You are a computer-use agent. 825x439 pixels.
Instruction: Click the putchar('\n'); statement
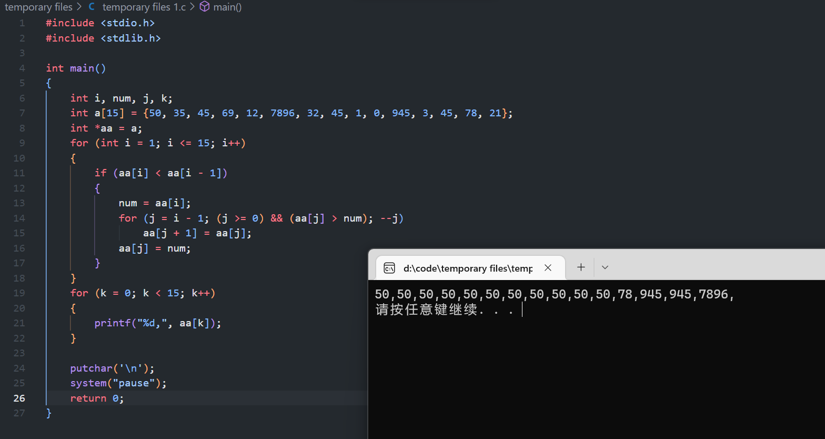click(113, 368)
